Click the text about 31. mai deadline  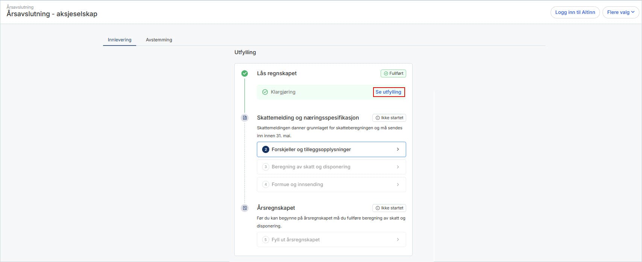[x=329, y=132]
